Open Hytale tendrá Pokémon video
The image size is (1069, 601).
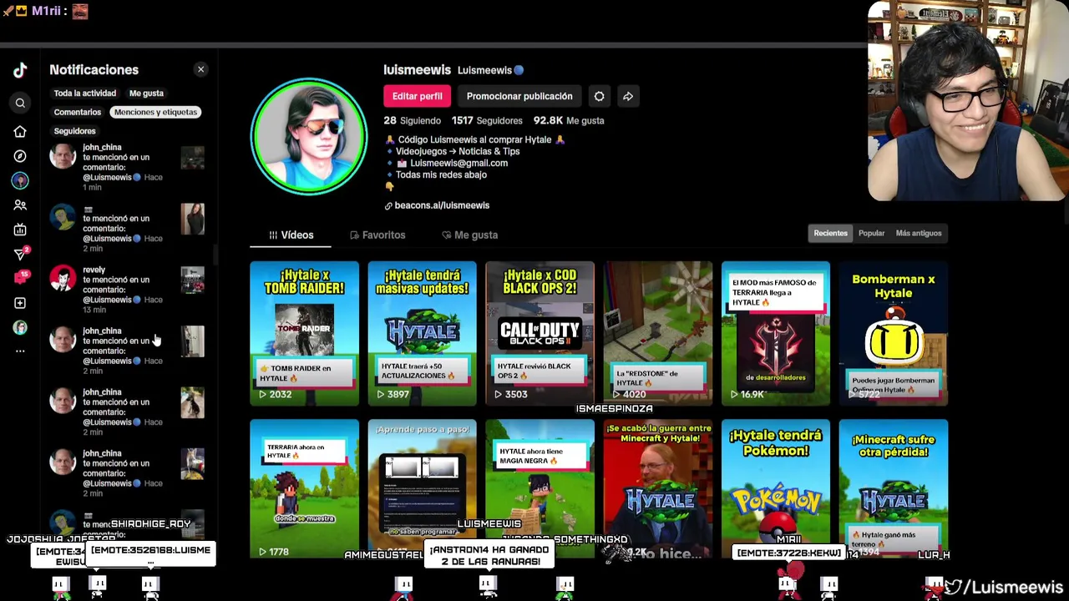[x=775, y=489]
